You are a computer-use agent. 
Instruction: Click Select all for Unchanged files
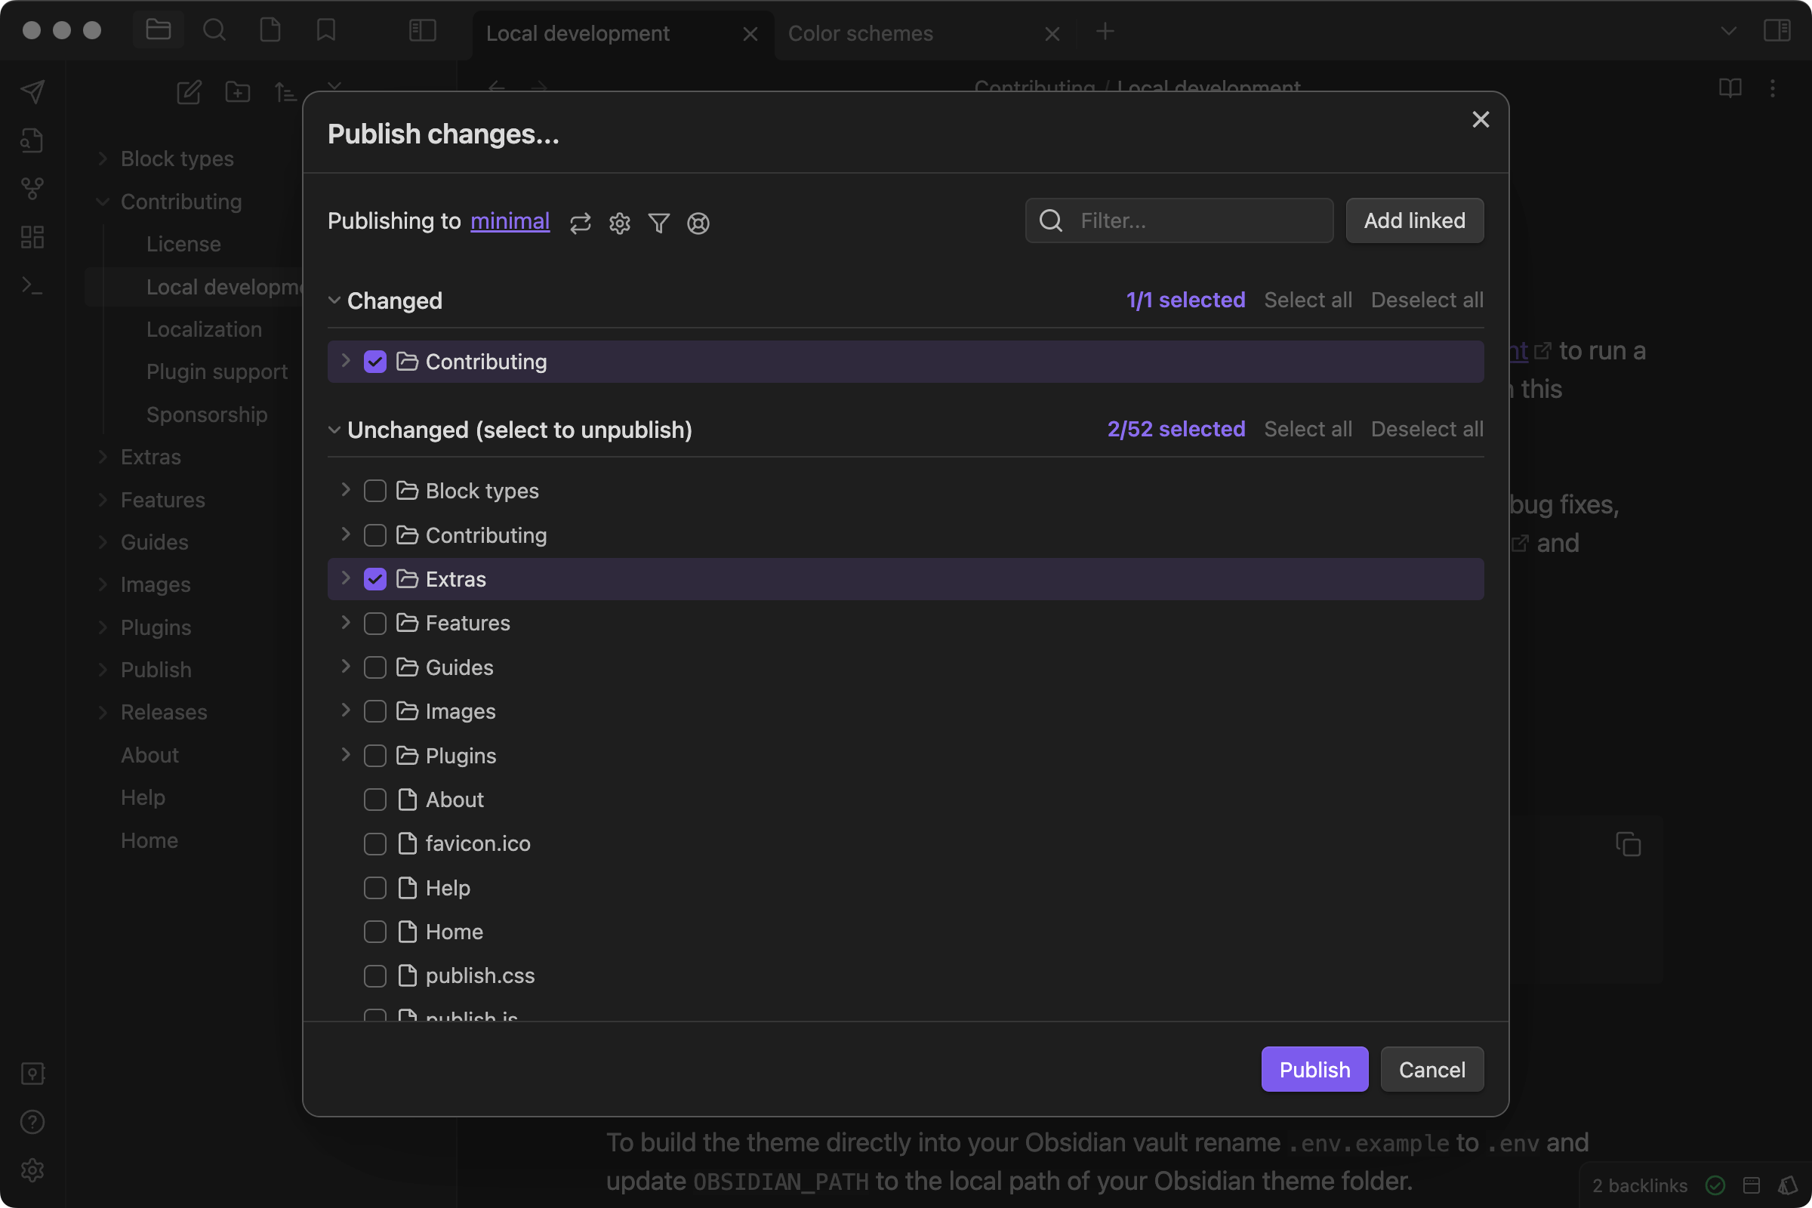[1308, 429]
